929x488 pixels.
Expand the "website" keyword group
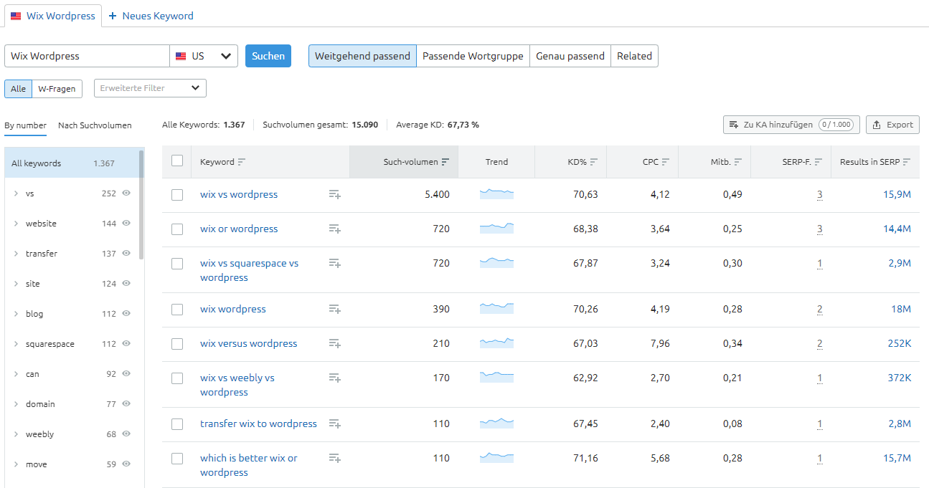pyautogui.click(x=16, y=223)
